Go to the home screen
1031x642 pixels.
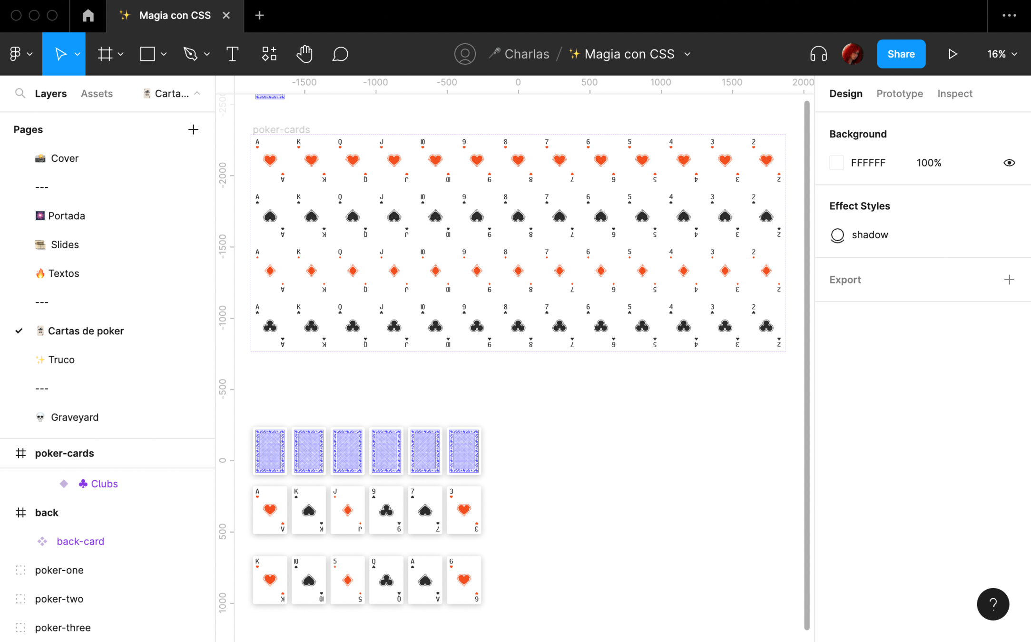point(88,15)
